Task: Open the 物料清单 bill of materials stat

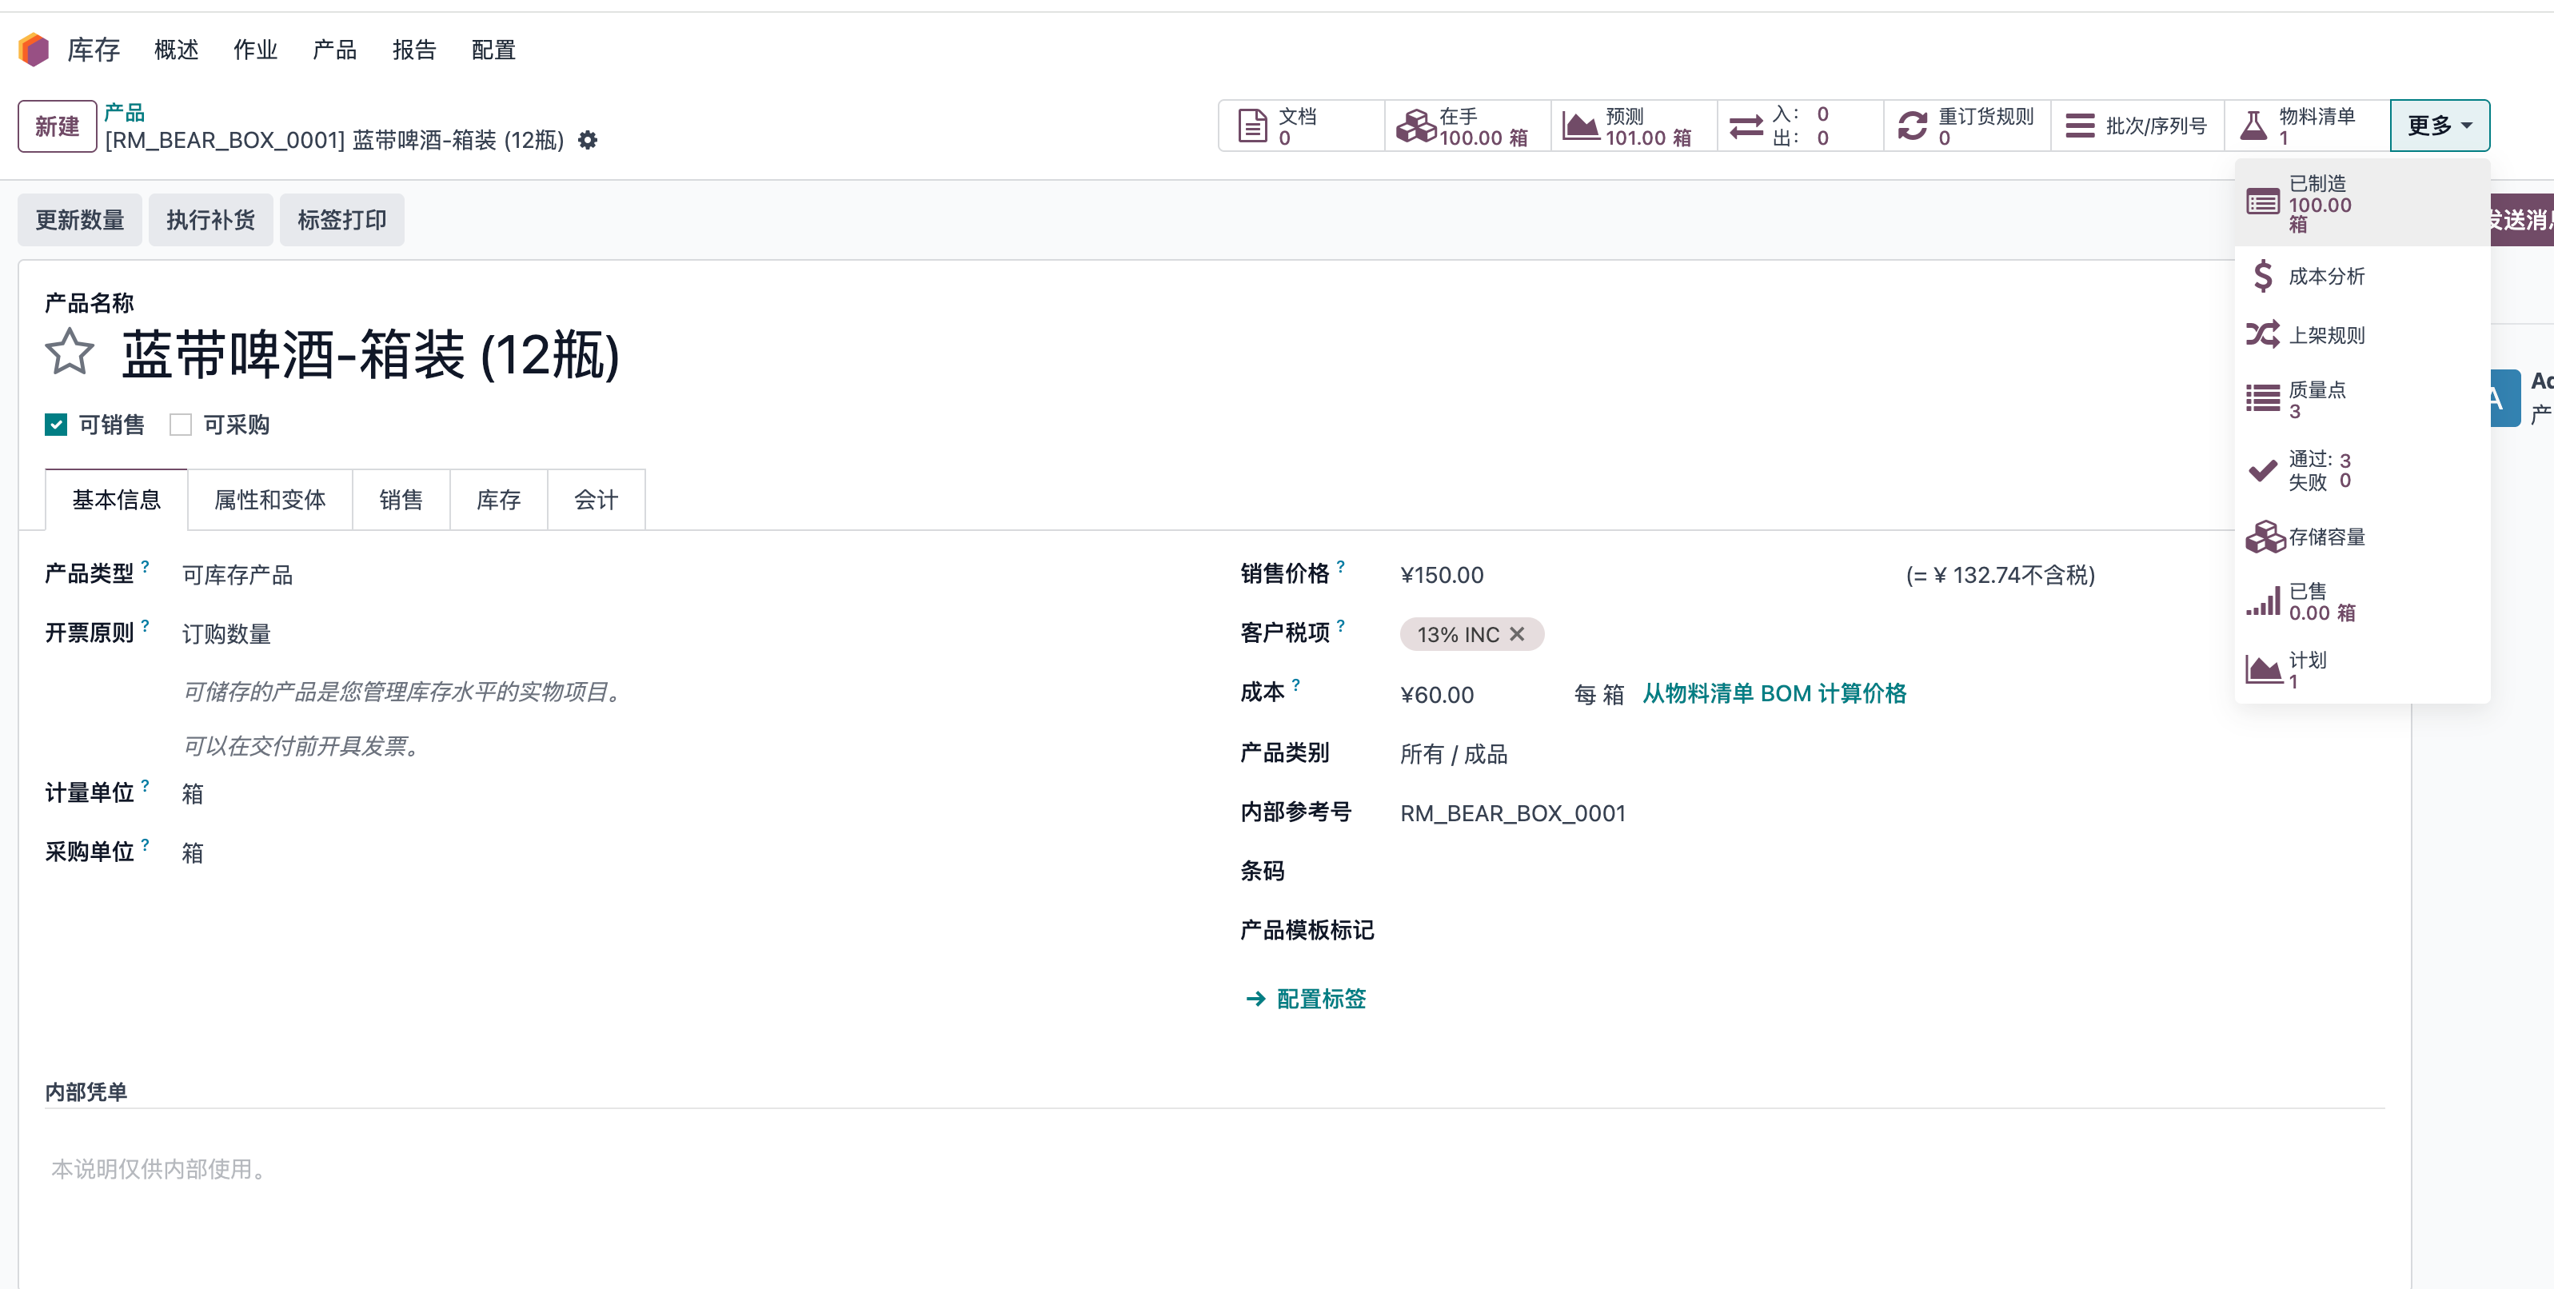Action: click(2307, 126)
